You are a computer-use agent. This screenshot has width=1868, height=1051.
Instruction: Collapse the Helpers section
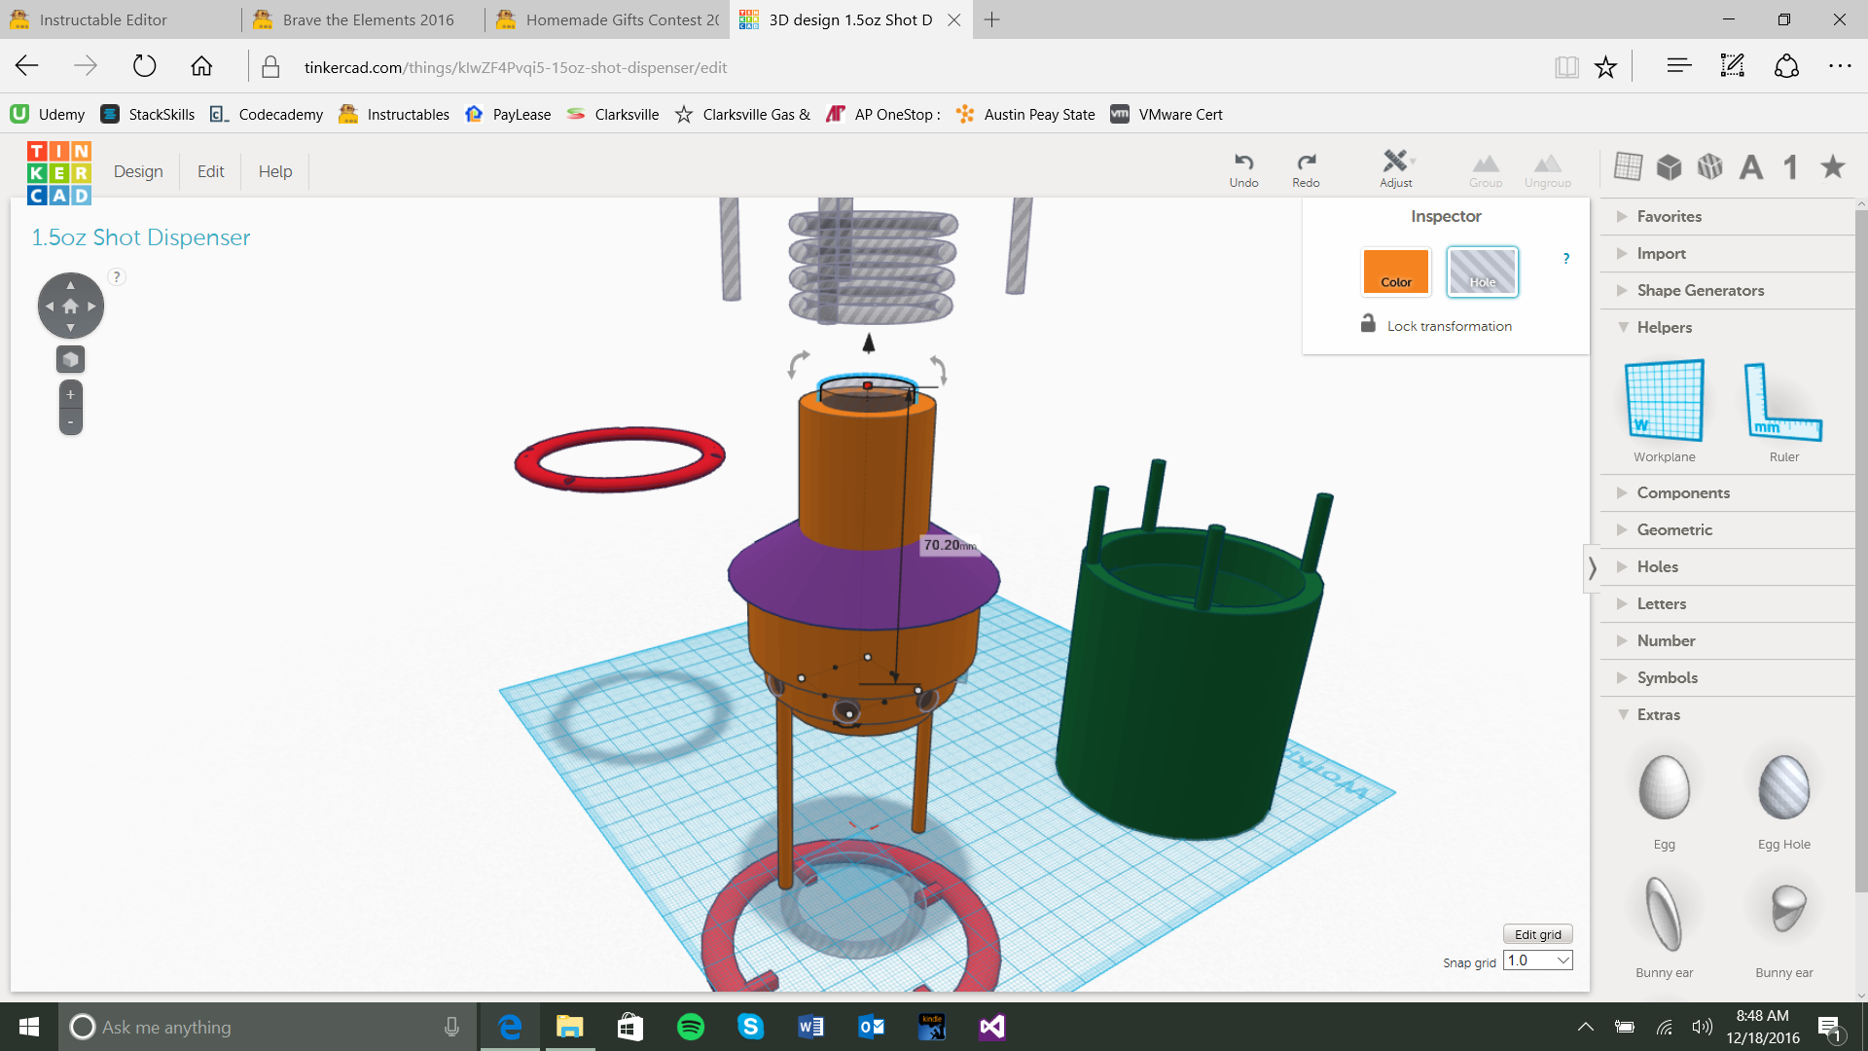coord(1664,327)
